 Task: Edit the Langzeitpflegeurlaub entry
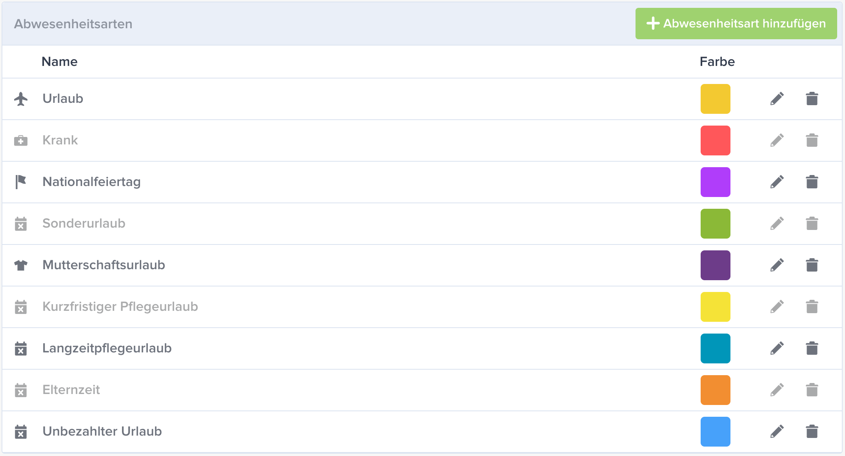(777, 348)
